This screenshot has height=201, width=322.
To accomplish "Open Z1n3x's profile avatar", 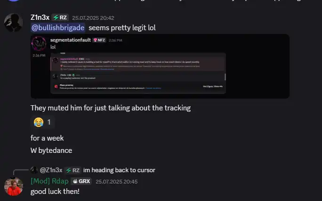I will pos(14,23).
